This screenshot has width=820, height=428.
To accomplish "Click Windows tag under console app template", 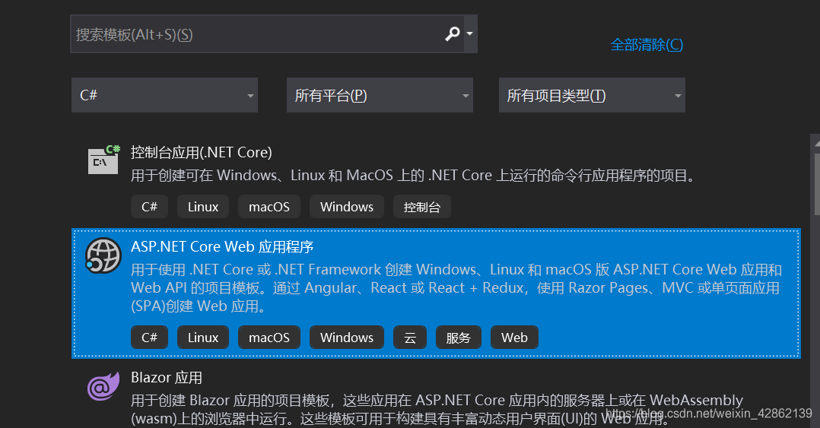I will pos(347,207).
